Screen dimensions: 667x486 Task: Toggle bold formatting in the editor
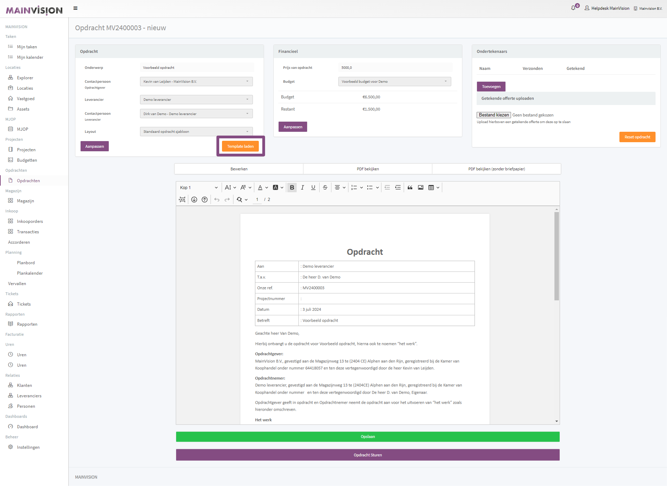pyautogui.click(x=292, y=188)
